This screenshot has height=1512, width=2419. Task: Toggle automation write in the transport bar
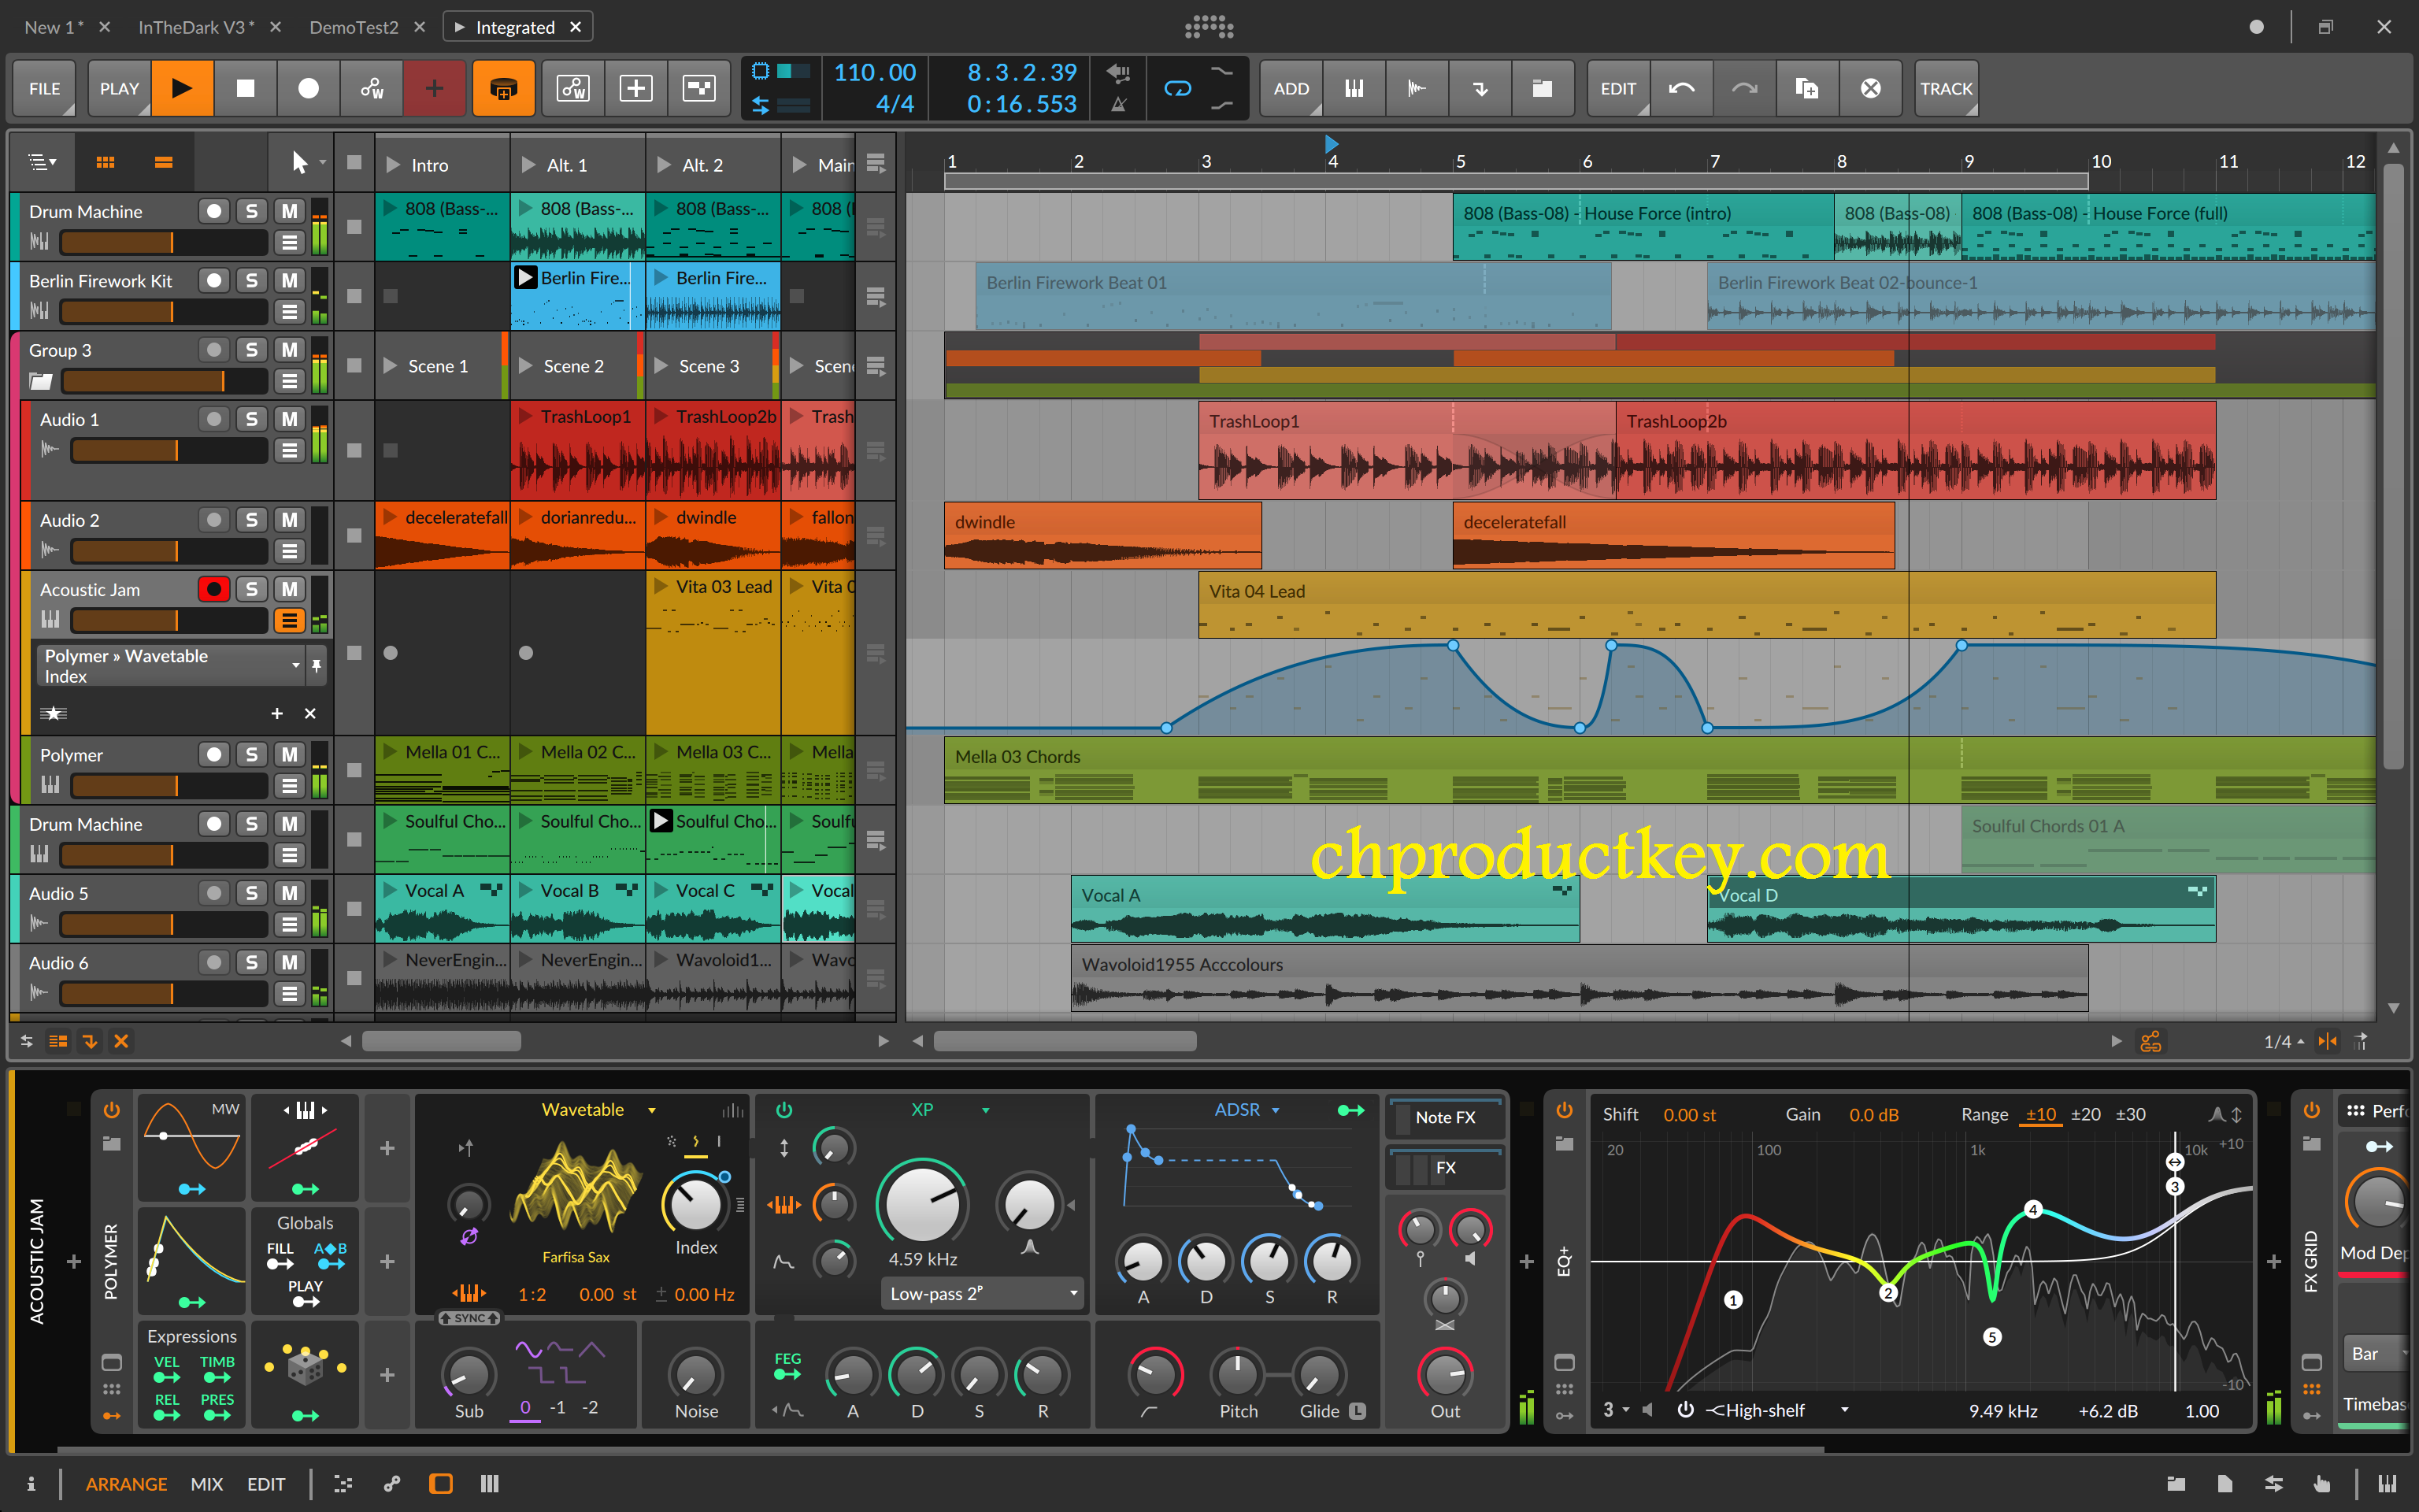[x=371, y=88]
